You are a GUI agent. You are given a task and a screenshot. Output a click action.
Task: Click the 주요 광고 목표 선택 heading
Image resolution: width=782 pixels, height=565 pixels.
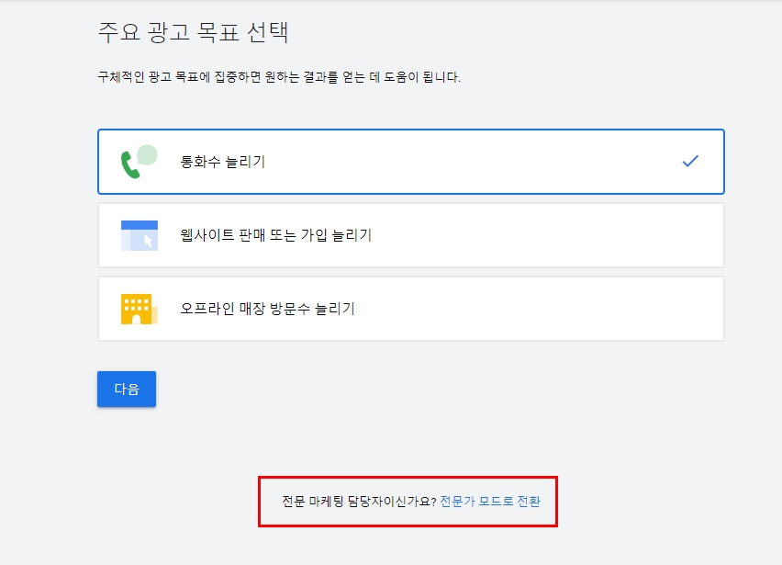(193, 32)
